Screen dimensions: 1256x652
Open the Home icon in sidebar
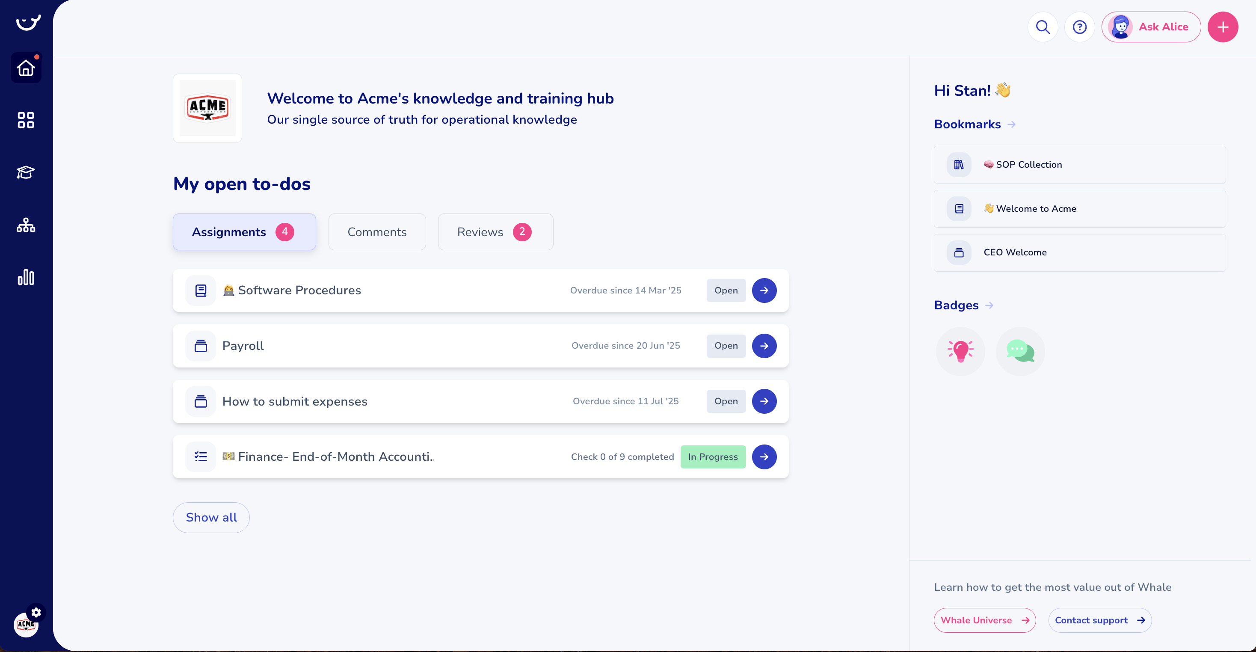tap(26, 68)
